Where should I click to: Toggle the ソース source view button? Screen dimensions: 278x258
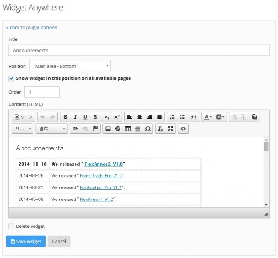tap(23, 117)
